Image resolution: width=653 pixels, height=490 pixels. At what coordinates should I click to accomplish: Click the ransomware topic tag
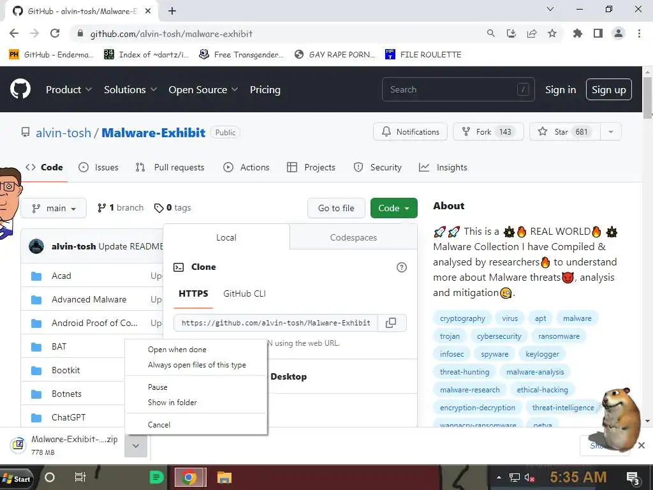tap(559, 336)
